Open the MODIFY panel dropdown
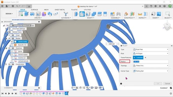The height and width of the screenshot is (97, 173). pos(91,18)
